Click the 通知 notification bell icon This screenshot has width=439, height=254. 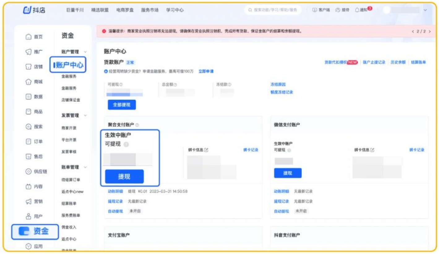pyautogui.click(x=357, y=10)
